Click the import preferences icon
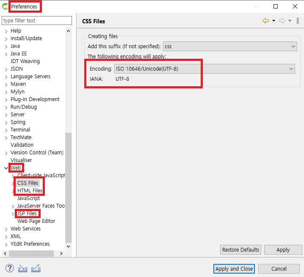 pyautogui.click(x=23, y=269)
